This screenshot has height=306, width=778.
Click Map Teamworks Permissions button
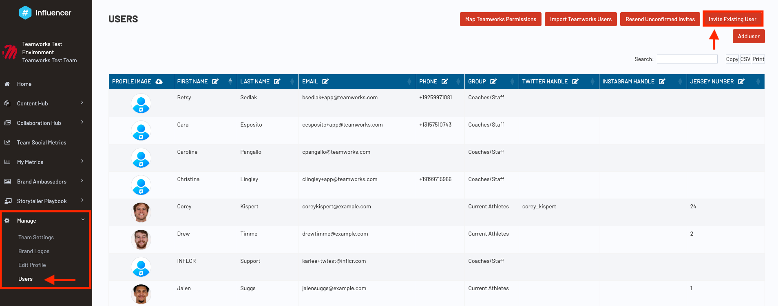coord(501,19)
